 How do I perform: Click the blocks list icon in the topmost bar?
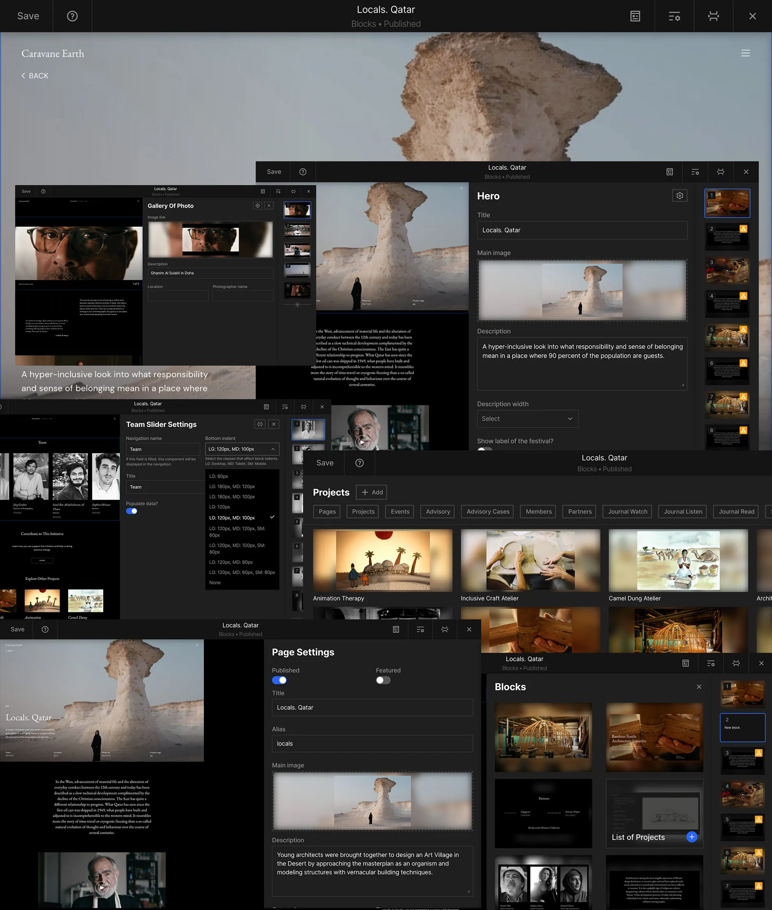635,16
